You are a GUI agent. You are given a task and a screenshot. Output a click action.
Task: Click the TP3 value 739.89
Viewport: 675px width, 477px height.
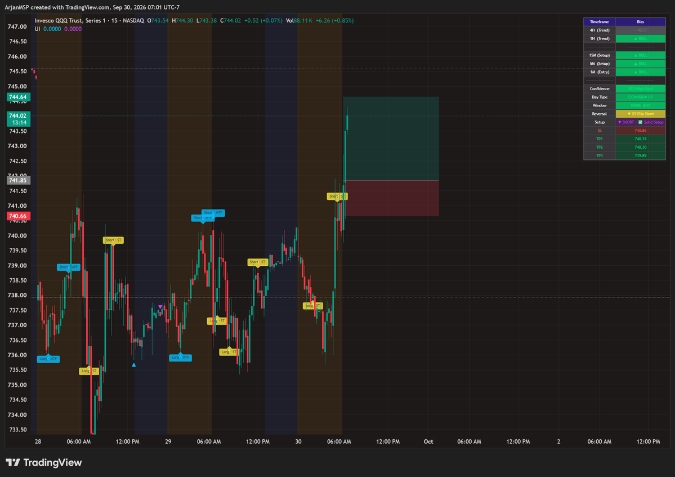[x=641, y=156]
